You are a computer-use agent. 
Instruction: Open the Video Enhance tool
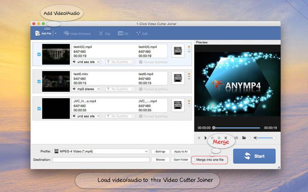click(77, 34)
